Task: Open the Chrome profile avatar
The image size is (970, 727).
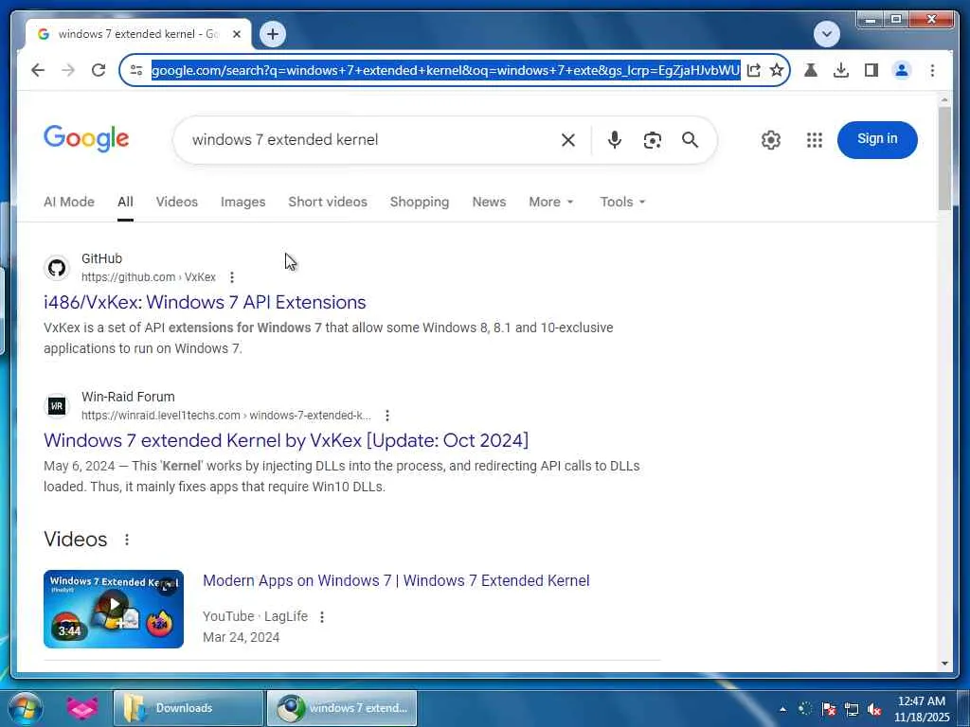Action: (902, 70)
